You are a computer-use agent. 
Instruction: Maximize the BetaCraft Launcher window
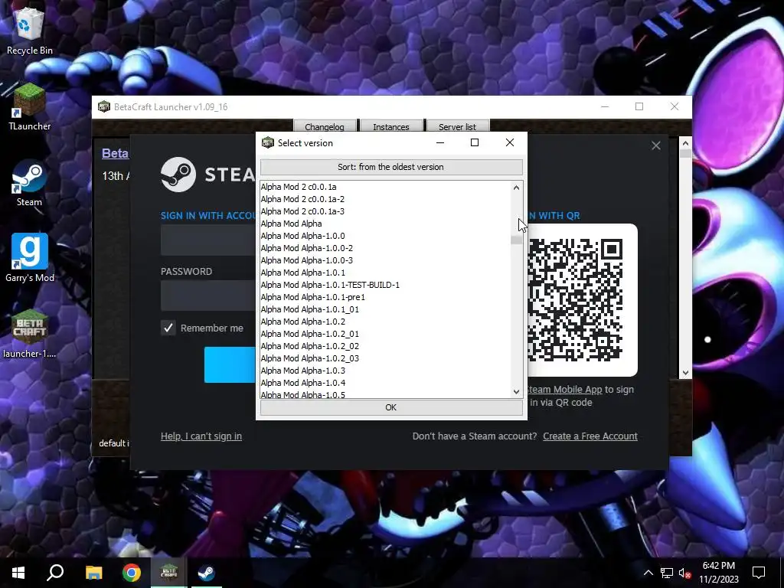tap(639, 106)
